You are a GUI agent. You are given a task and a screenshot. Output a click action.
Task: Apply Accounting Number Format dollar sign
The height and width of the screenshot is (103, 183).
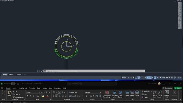tap(86, 96)
